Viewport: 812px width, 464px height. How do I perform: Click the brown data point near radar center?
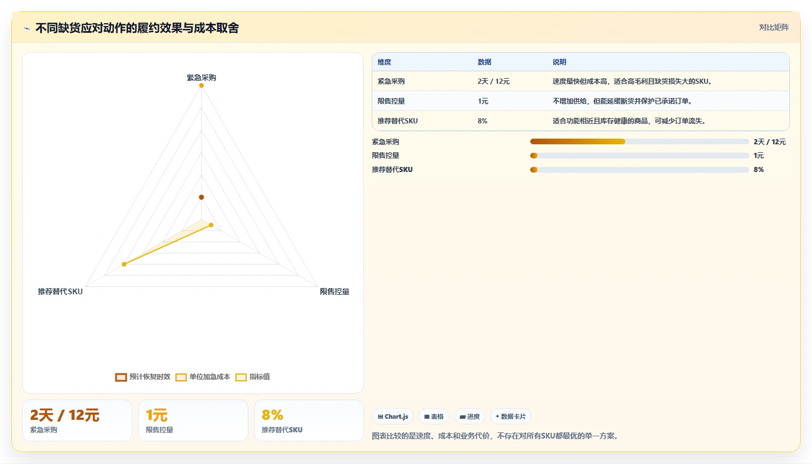[x=201, y=197]
